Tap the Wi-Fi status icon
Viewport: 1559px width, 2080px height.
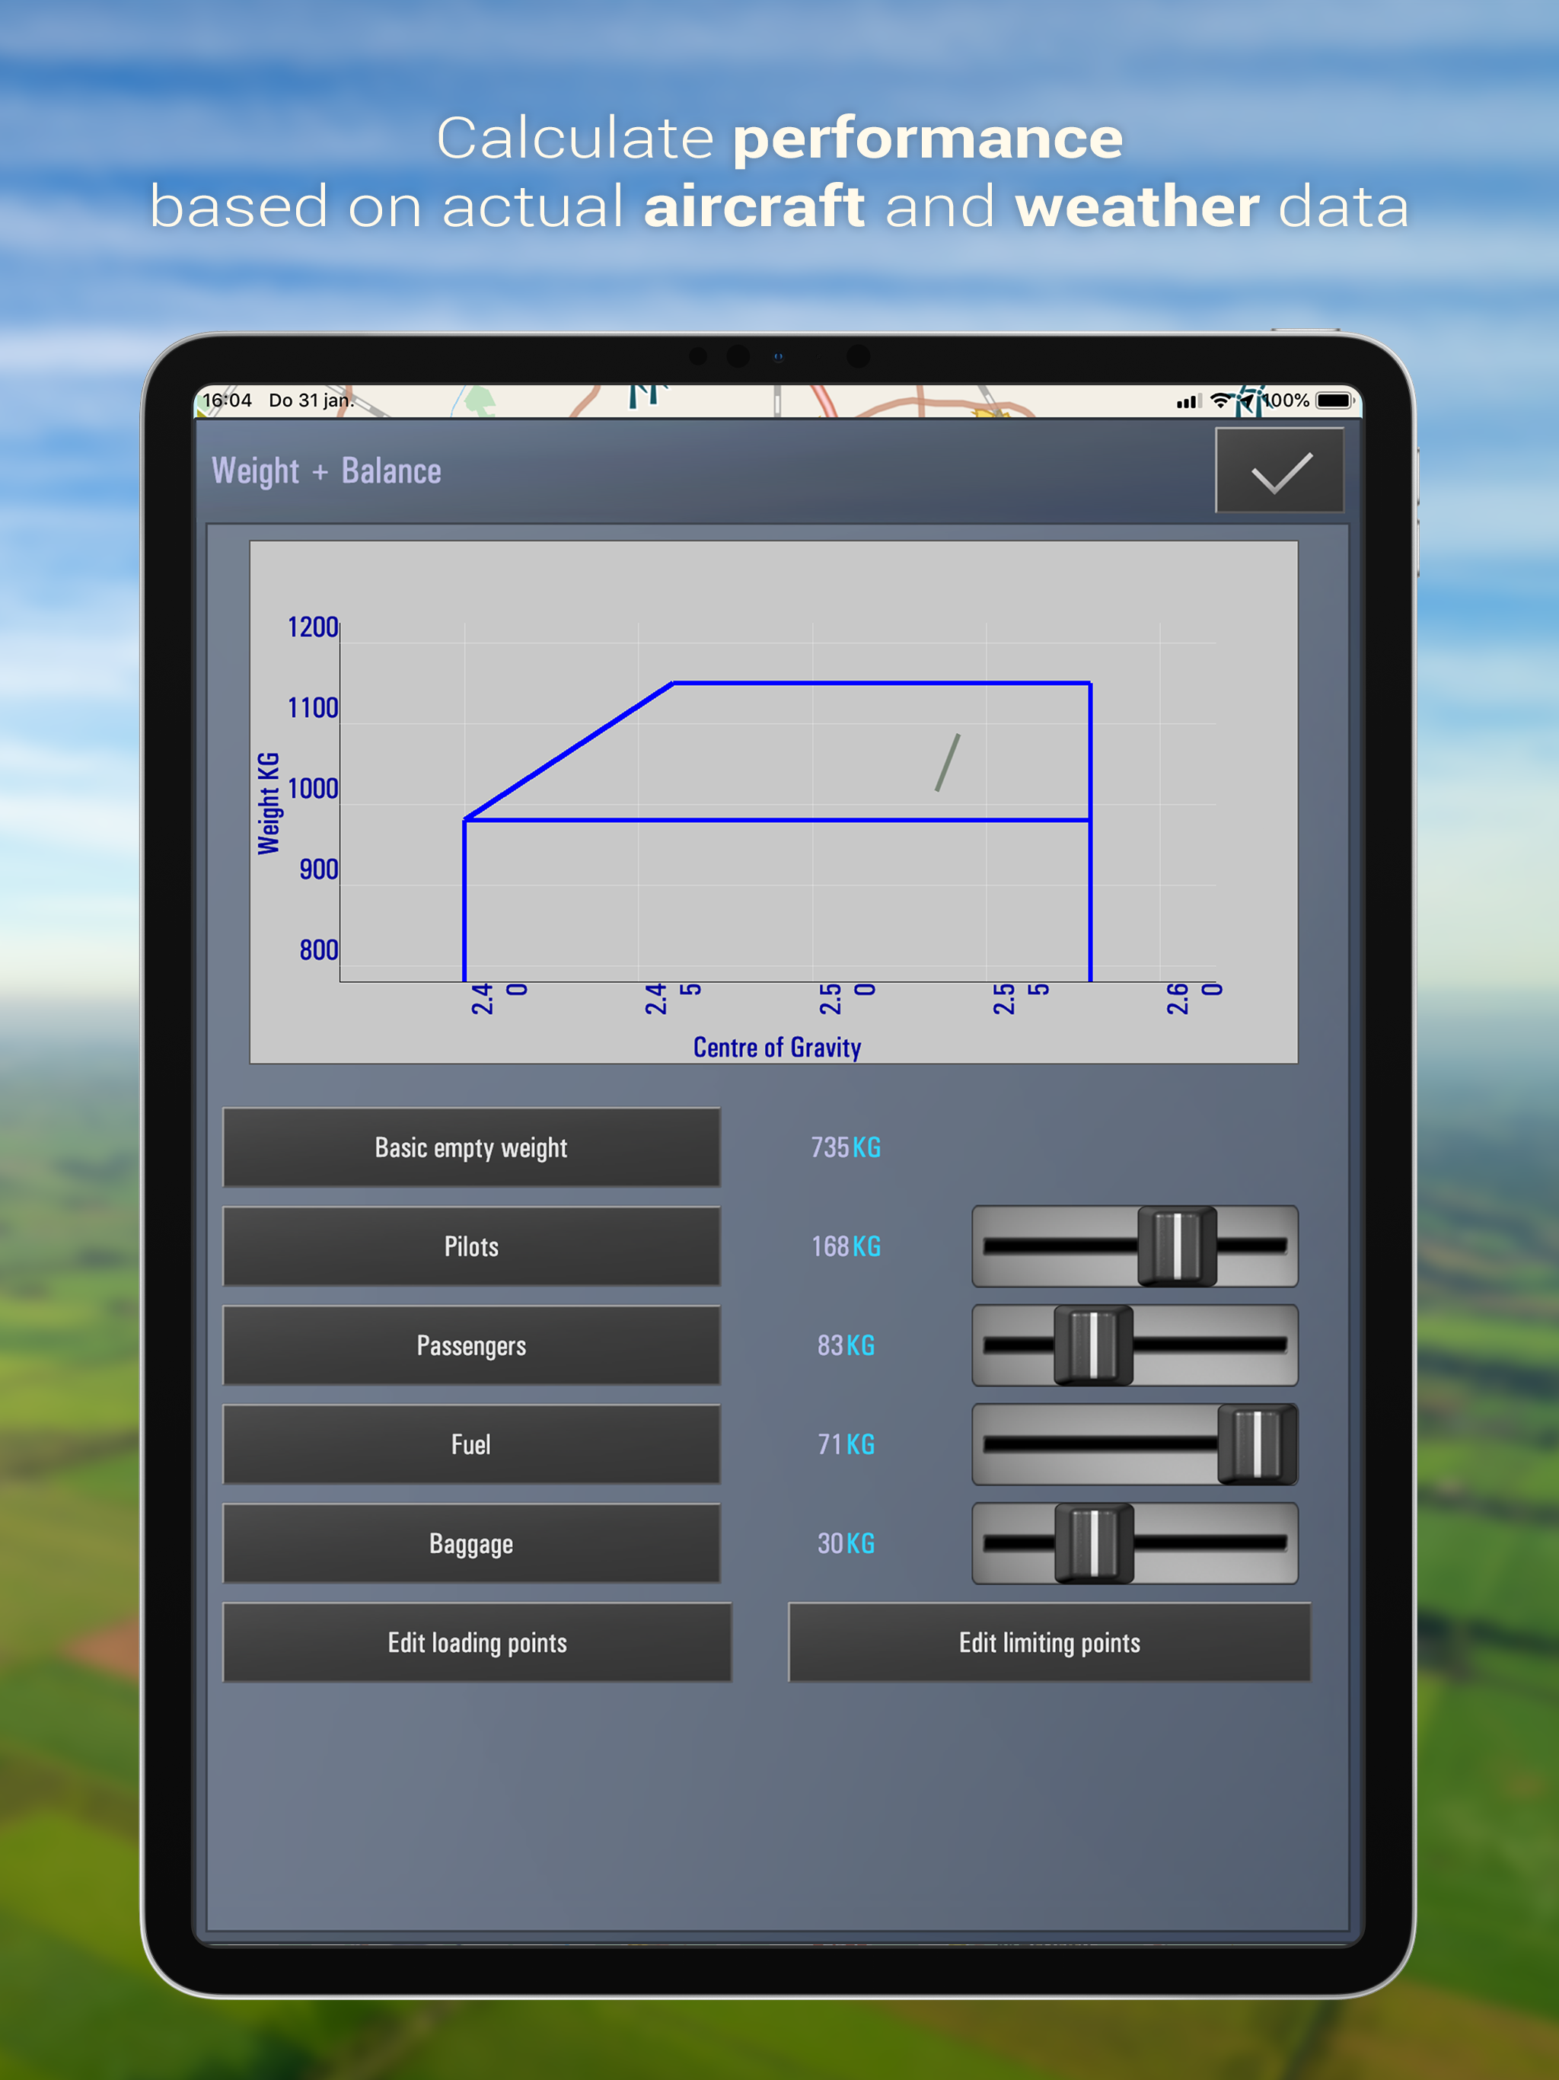pos(1219,400)
